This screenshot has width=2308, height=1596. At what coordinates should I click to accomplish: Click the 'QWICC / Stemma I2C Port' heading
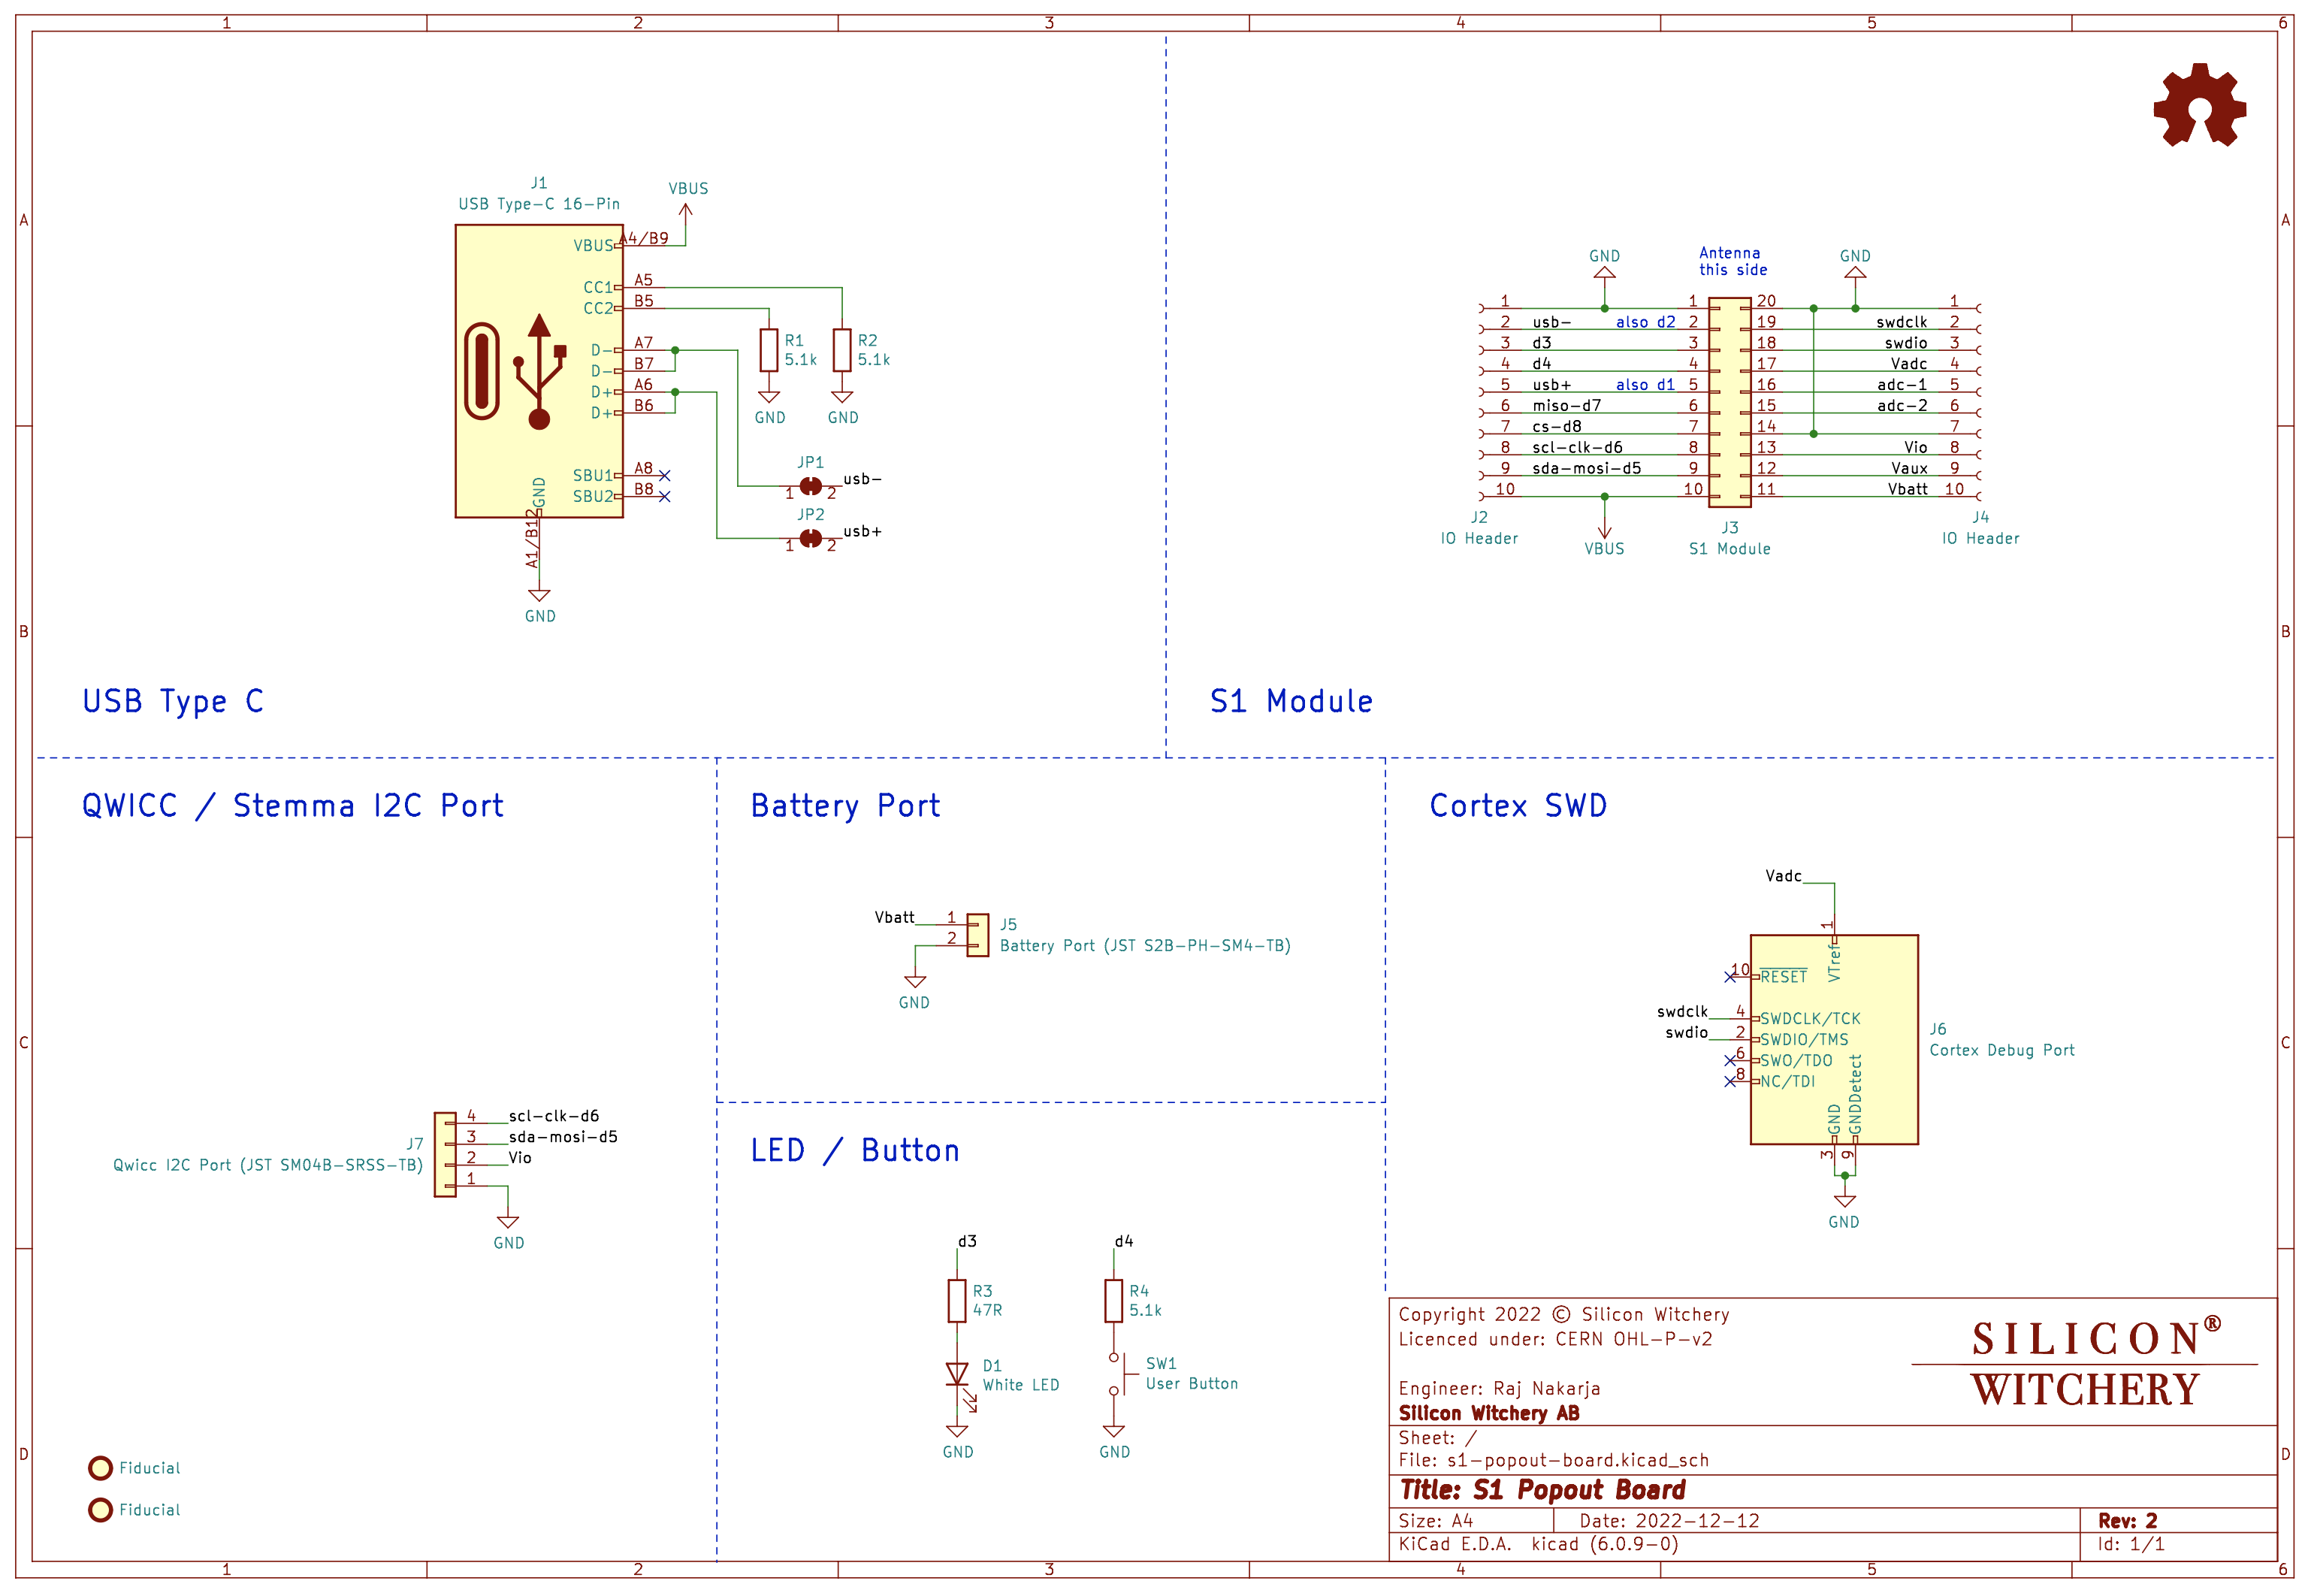click(293, 806)
